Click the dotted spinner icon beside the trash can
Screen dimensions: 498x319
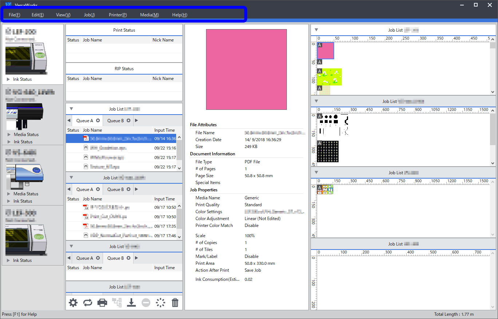click(161, 303)
